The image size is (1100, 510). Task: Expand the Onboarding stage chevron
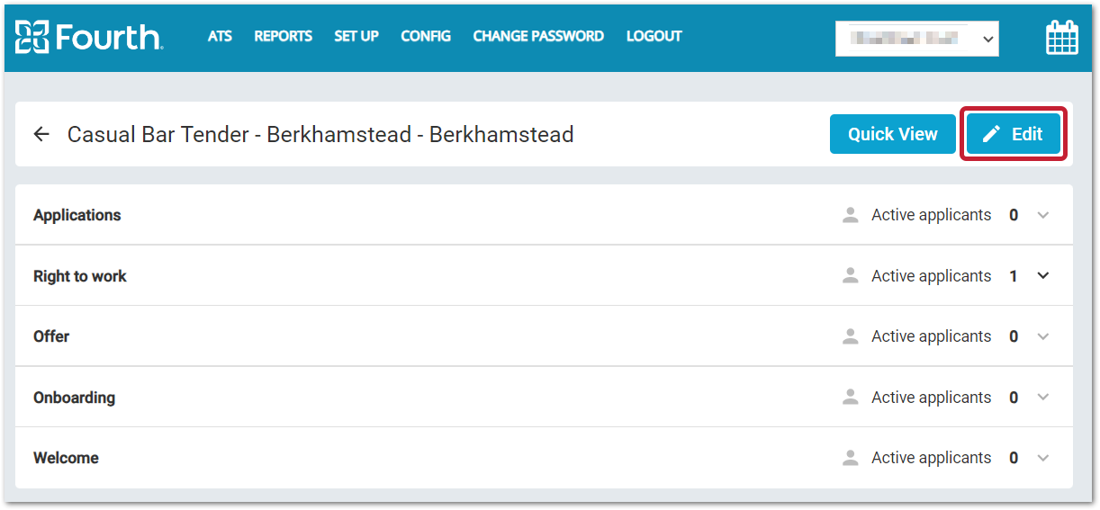pos(1043,398)
